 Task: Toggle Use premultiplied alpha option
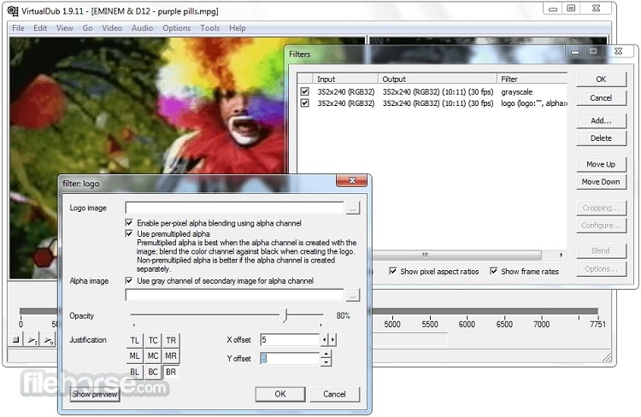pyautogui.click(x=129, y=233)
